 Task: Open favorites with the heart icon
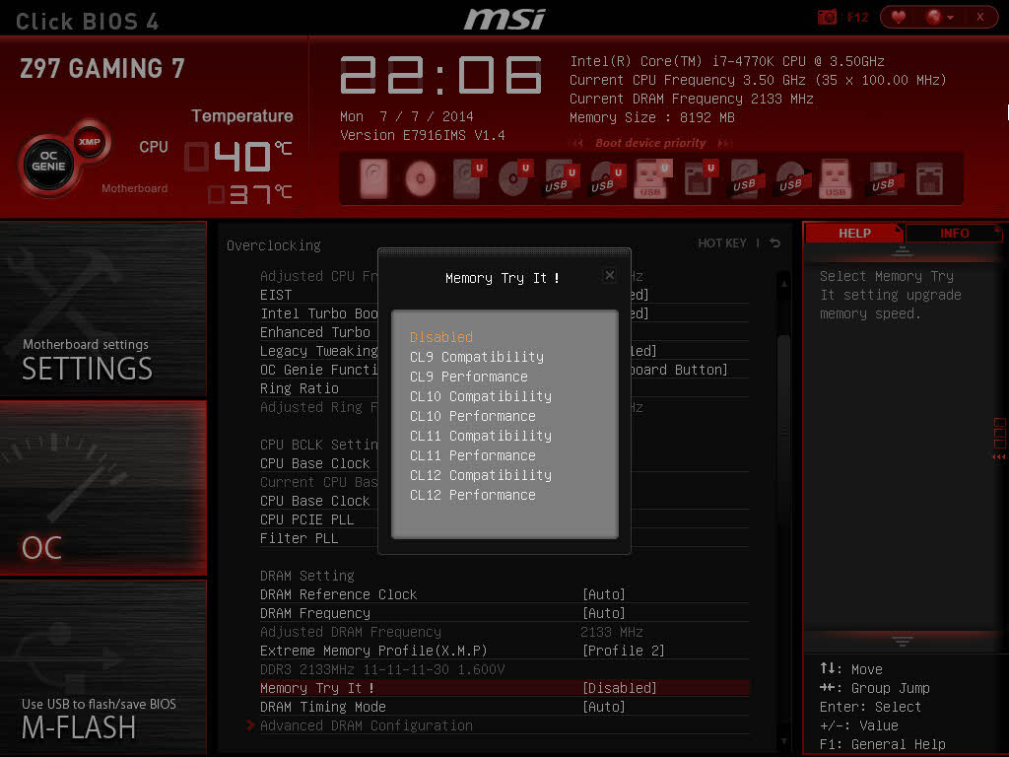tap(899, 17)
